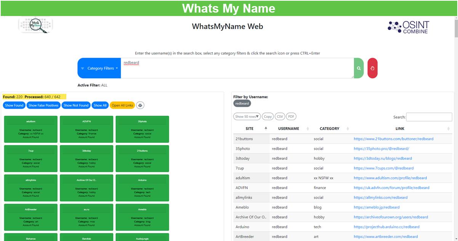Viewport: 458px width, 241px height.
Task: Click the 21buttons result card
Action: [142, 159]
